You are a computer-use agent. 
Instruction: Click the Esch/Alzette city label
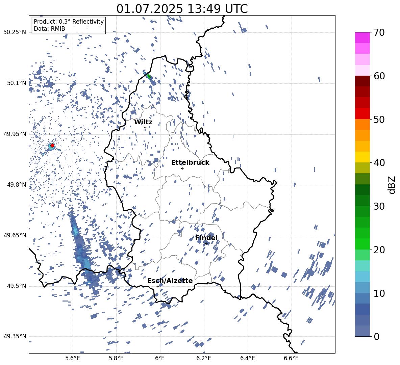point(170,281)
